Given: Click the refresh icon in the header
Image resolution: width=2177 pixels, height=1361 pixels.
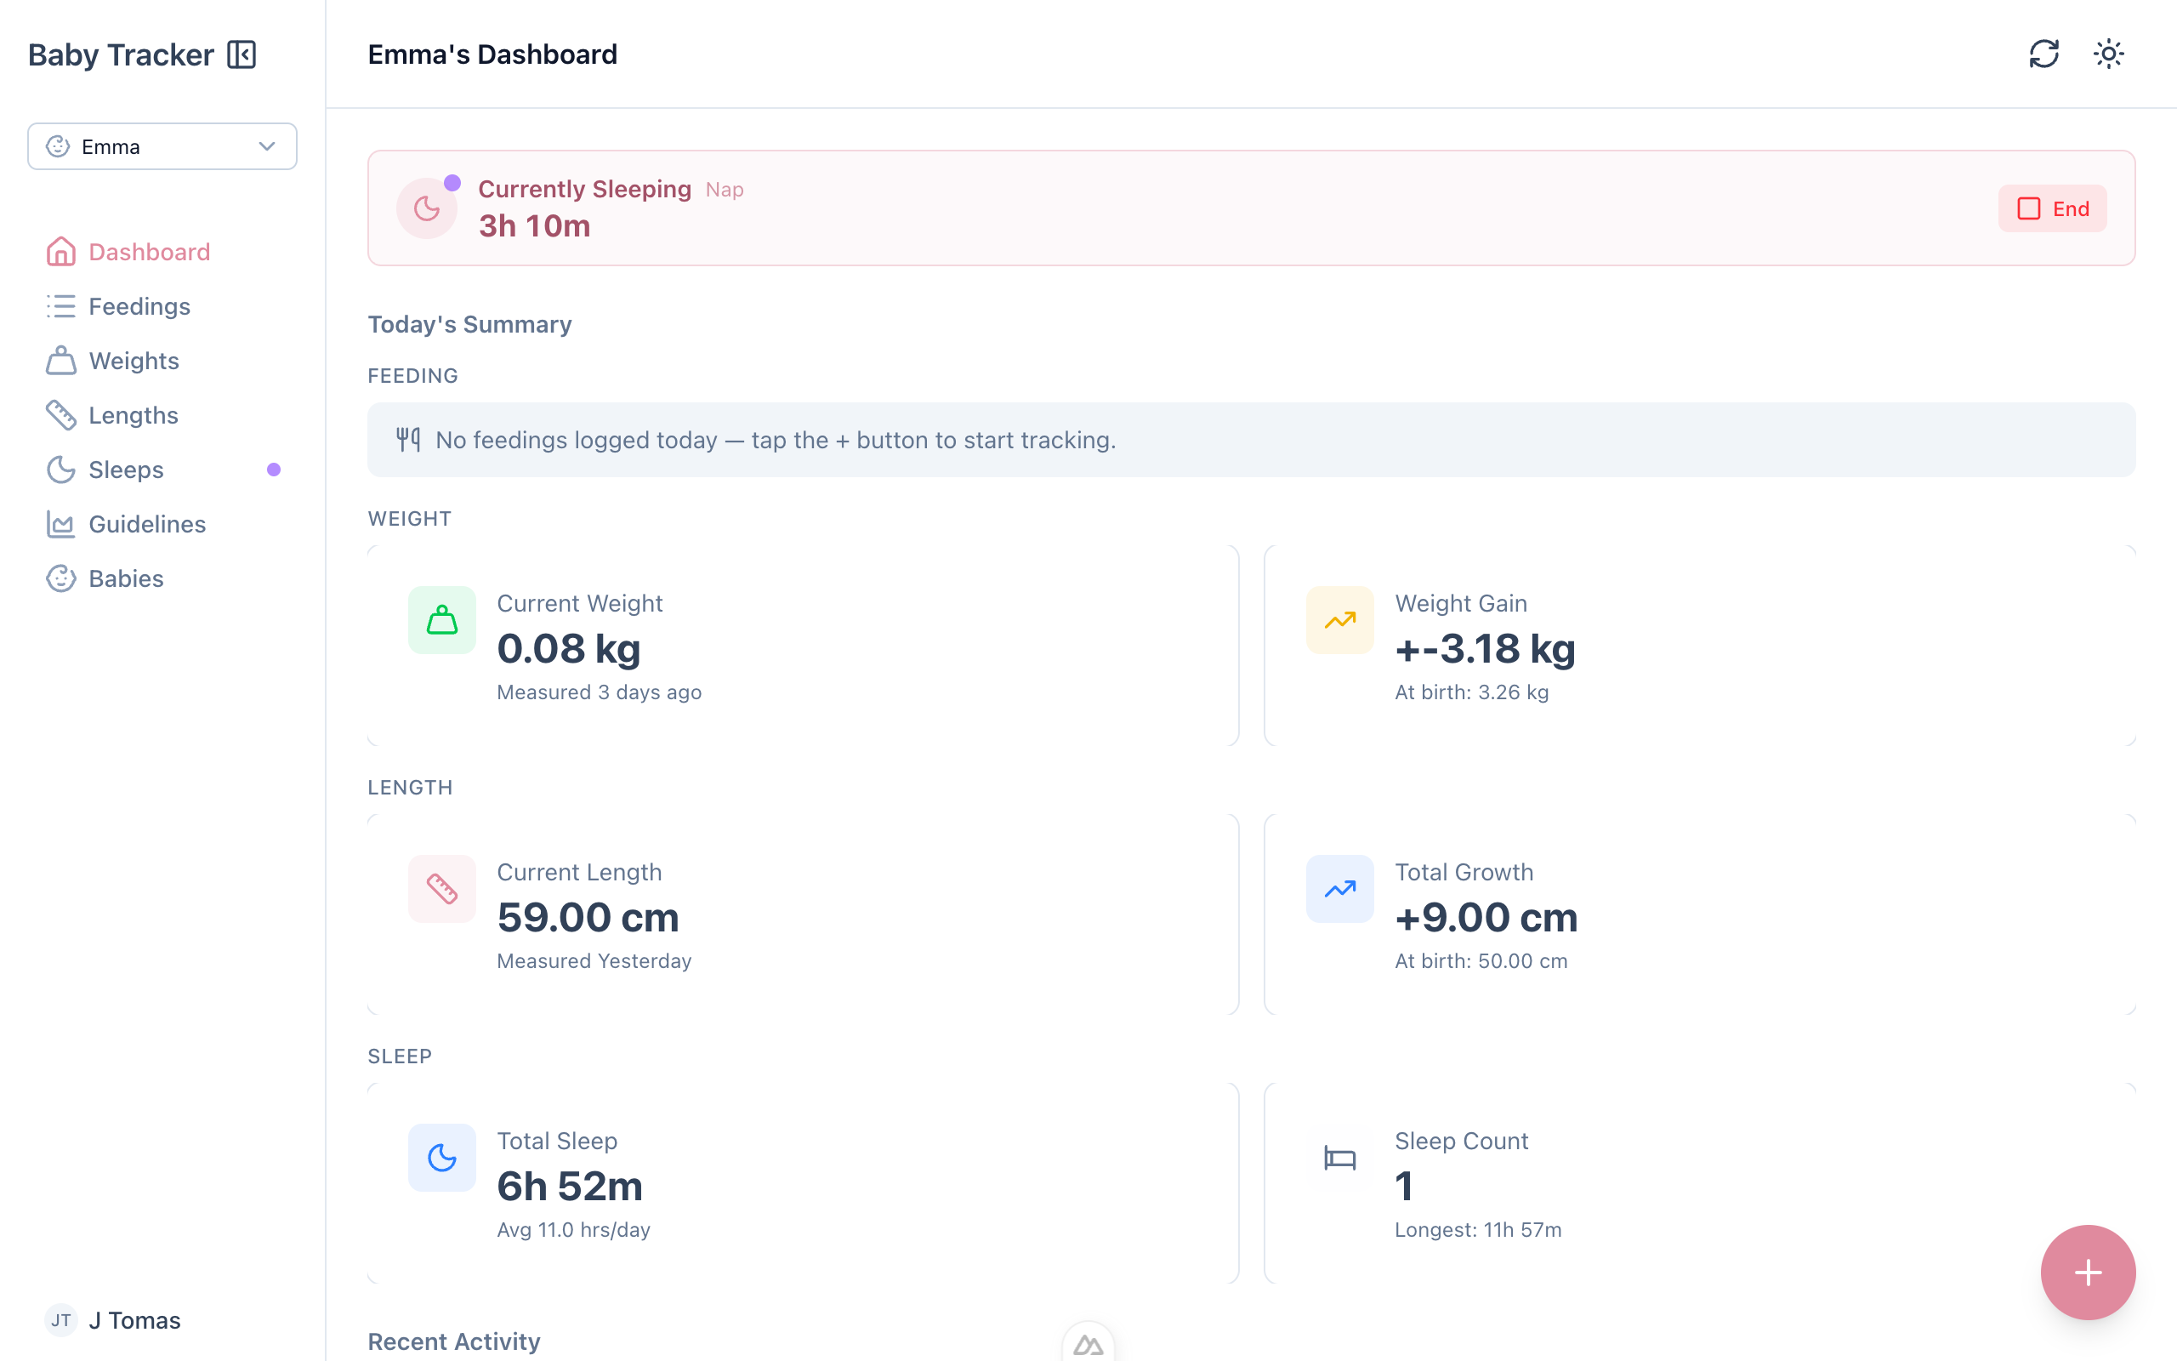Looking at the screenshot, I should [x=2043, y=54].
